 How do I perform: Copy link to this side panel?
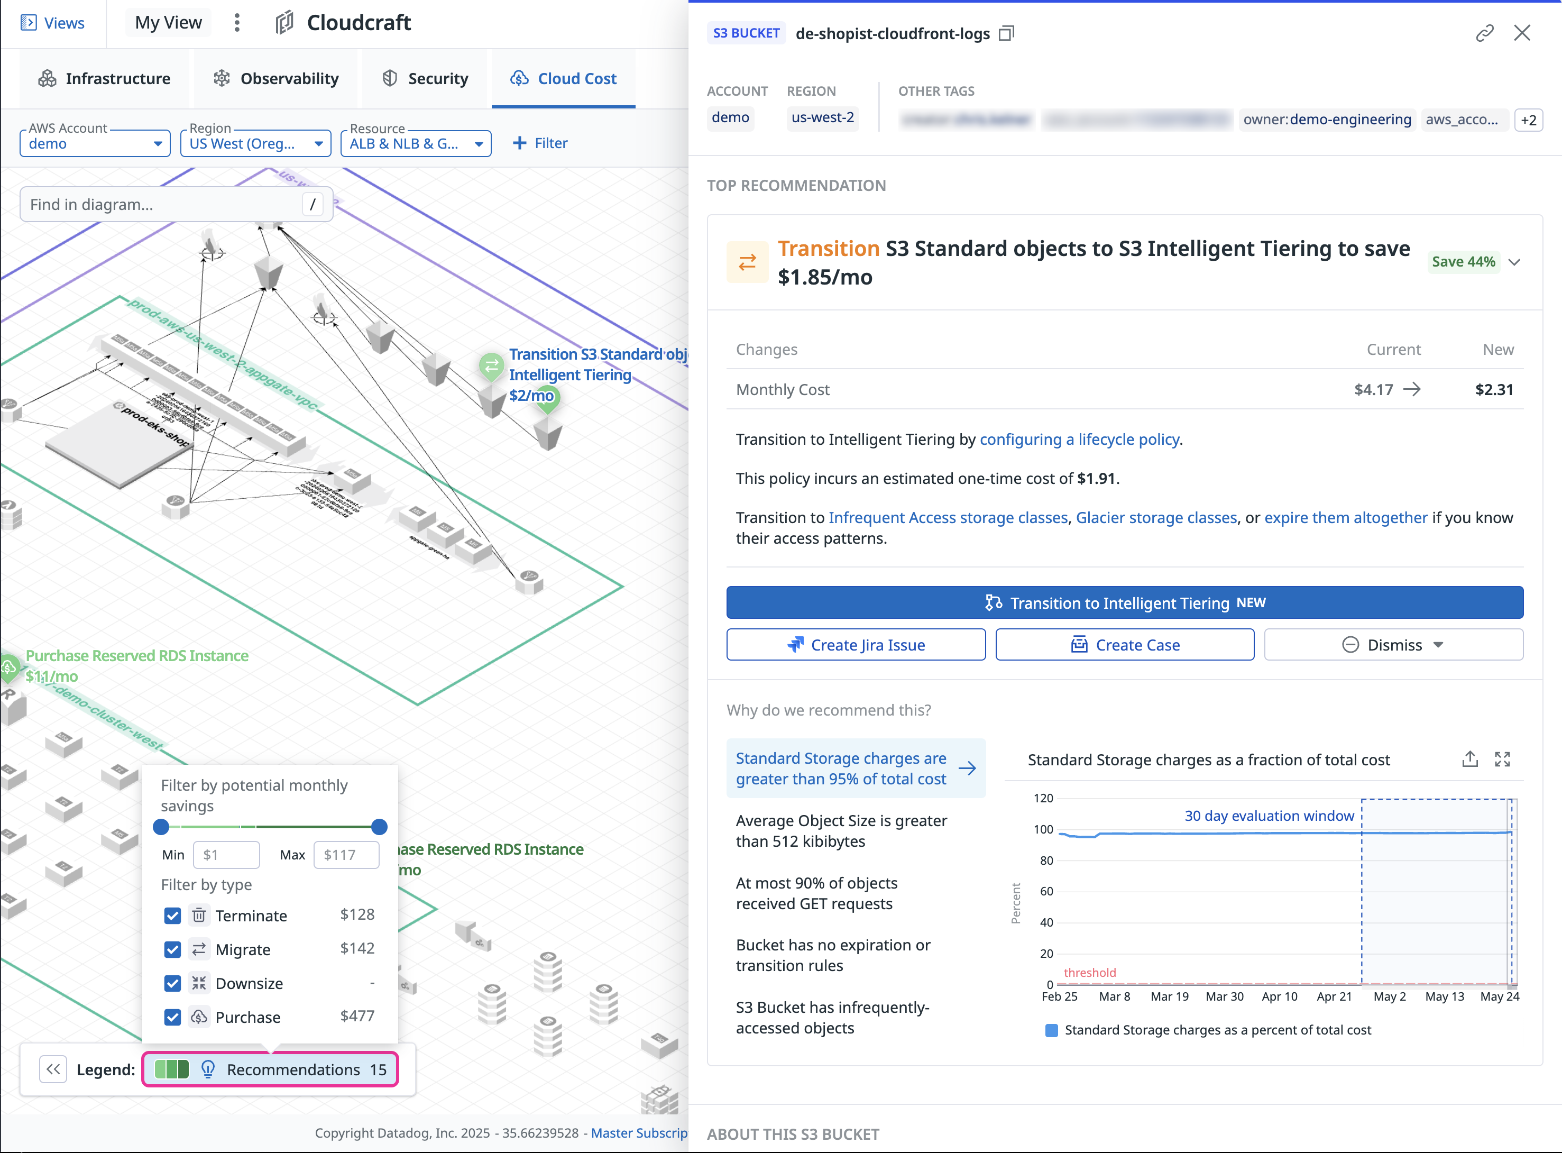point(1485,33)
